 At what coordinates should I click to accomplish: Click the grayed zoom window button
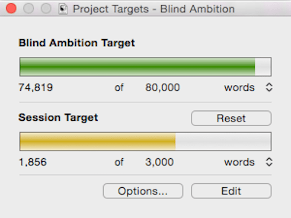46,9
